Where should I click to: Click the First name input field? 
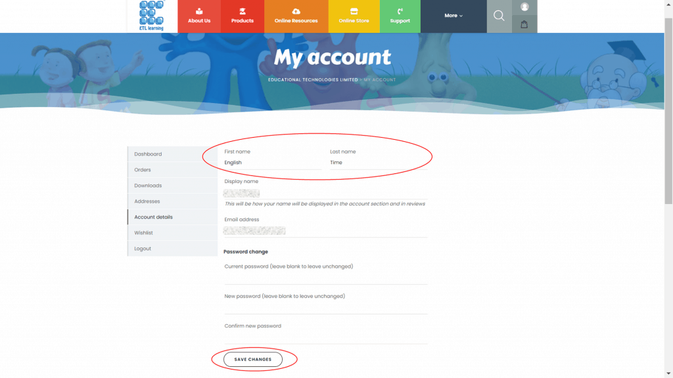tap(272, 163)
